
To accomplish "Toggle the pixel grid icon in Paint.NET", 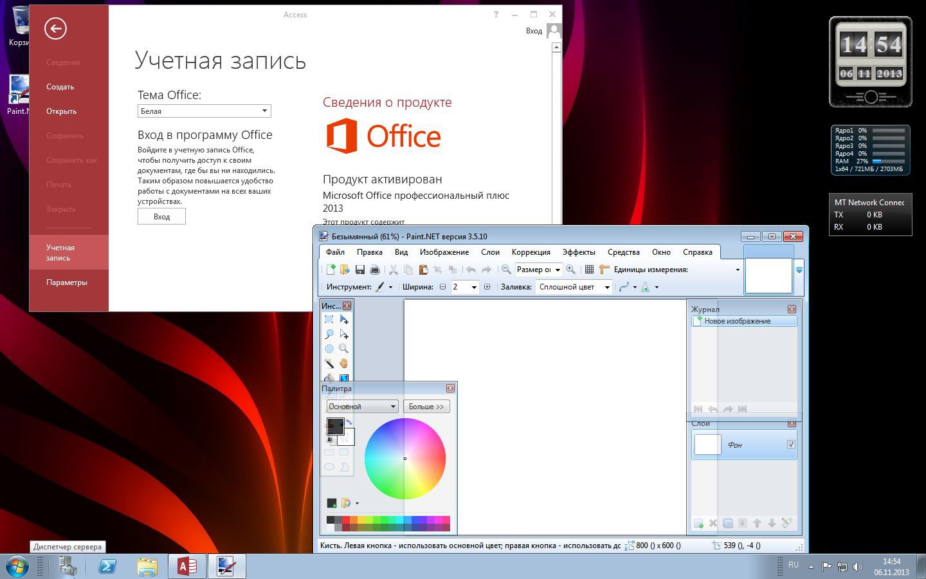I will pos(589,270).
